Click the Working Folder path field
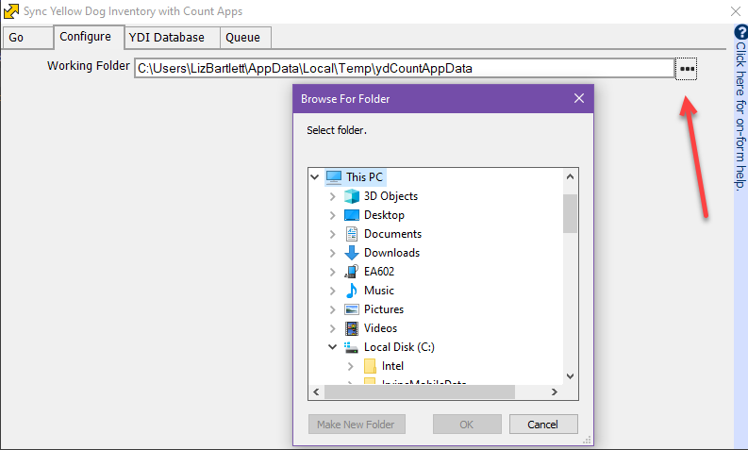748x450 pixels. click(x=404, y=68)
